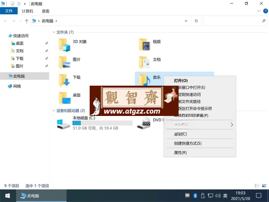Viewport: 269px width, 202px height.
Task: Click the 此电脑 address bar breadcrumb
Action: 47,21
